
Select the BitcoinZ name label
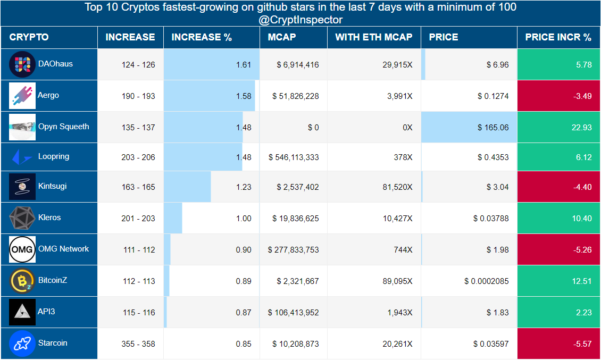pos(53,280)
